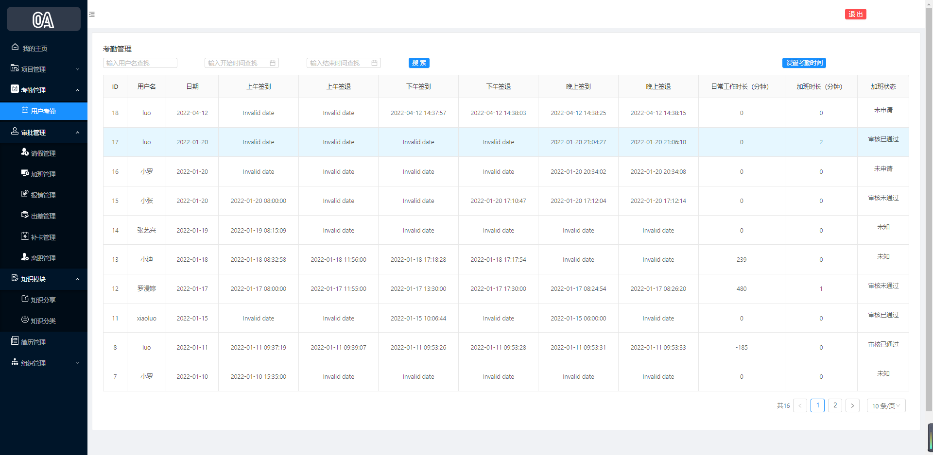Click 239 working minutes value
The height and width of the screenshot is (455, 933).
tap(742, 259)
